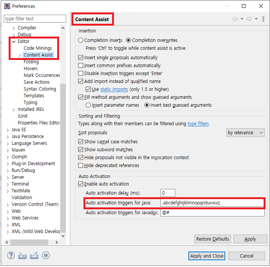Click the Export preferences icon
This screenshot has width=270, height=267.
pyautogui.click(x=34, y=256)
